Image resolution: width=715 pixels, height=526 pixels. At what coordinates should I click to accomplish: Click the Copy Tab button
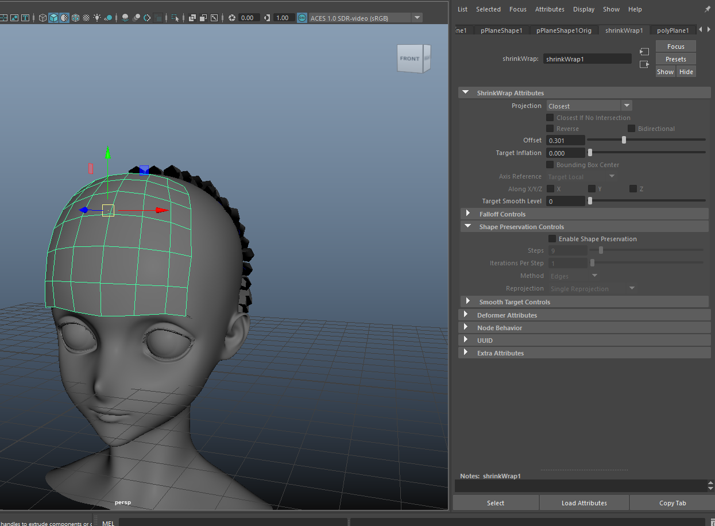tap(673, 503)
